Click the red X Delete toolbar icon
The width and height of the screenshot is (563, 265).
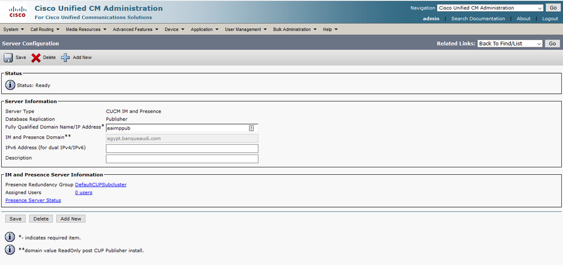click(x=36, y=58)
